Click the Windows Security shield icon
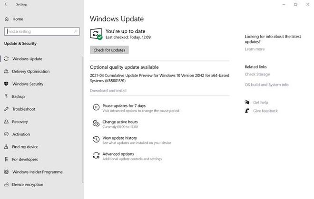Image resolution: width=314 pixels, height=199 pixels. click(x=6, y=84)
